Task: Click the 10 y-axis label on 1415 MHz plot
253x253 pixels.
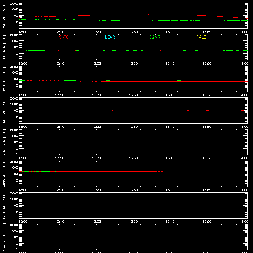Action: [16, 117]
